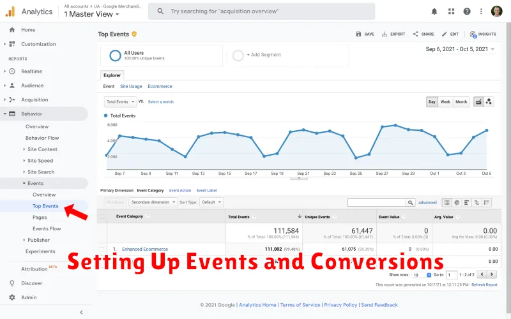
Task: Click the Google Analytics logo
Action: [x=10, y=11]
